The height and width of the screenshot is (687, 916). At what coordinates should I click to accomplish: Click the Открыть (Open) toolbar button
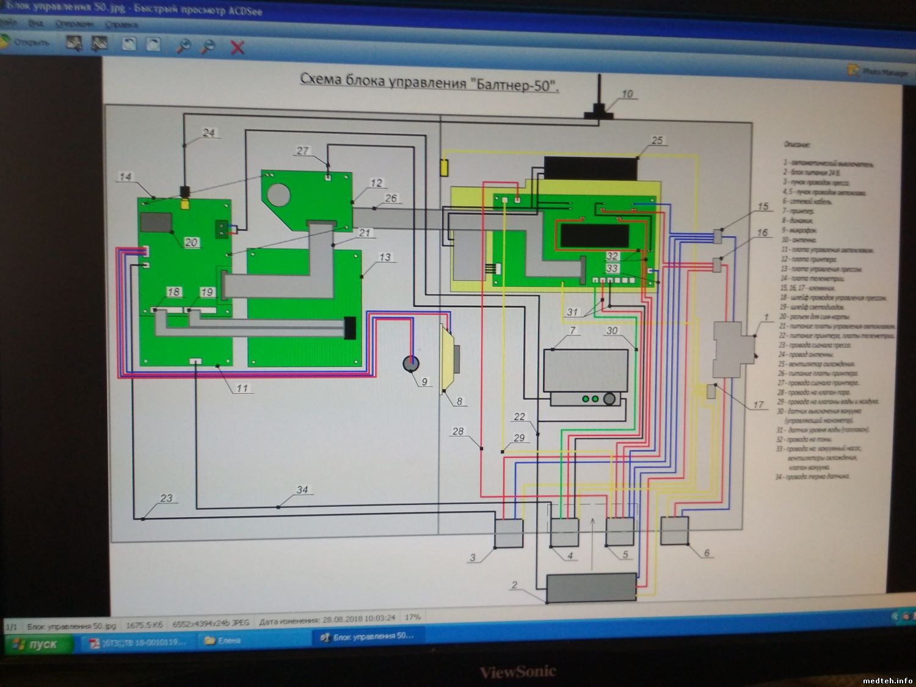click(x=24, y=42)
